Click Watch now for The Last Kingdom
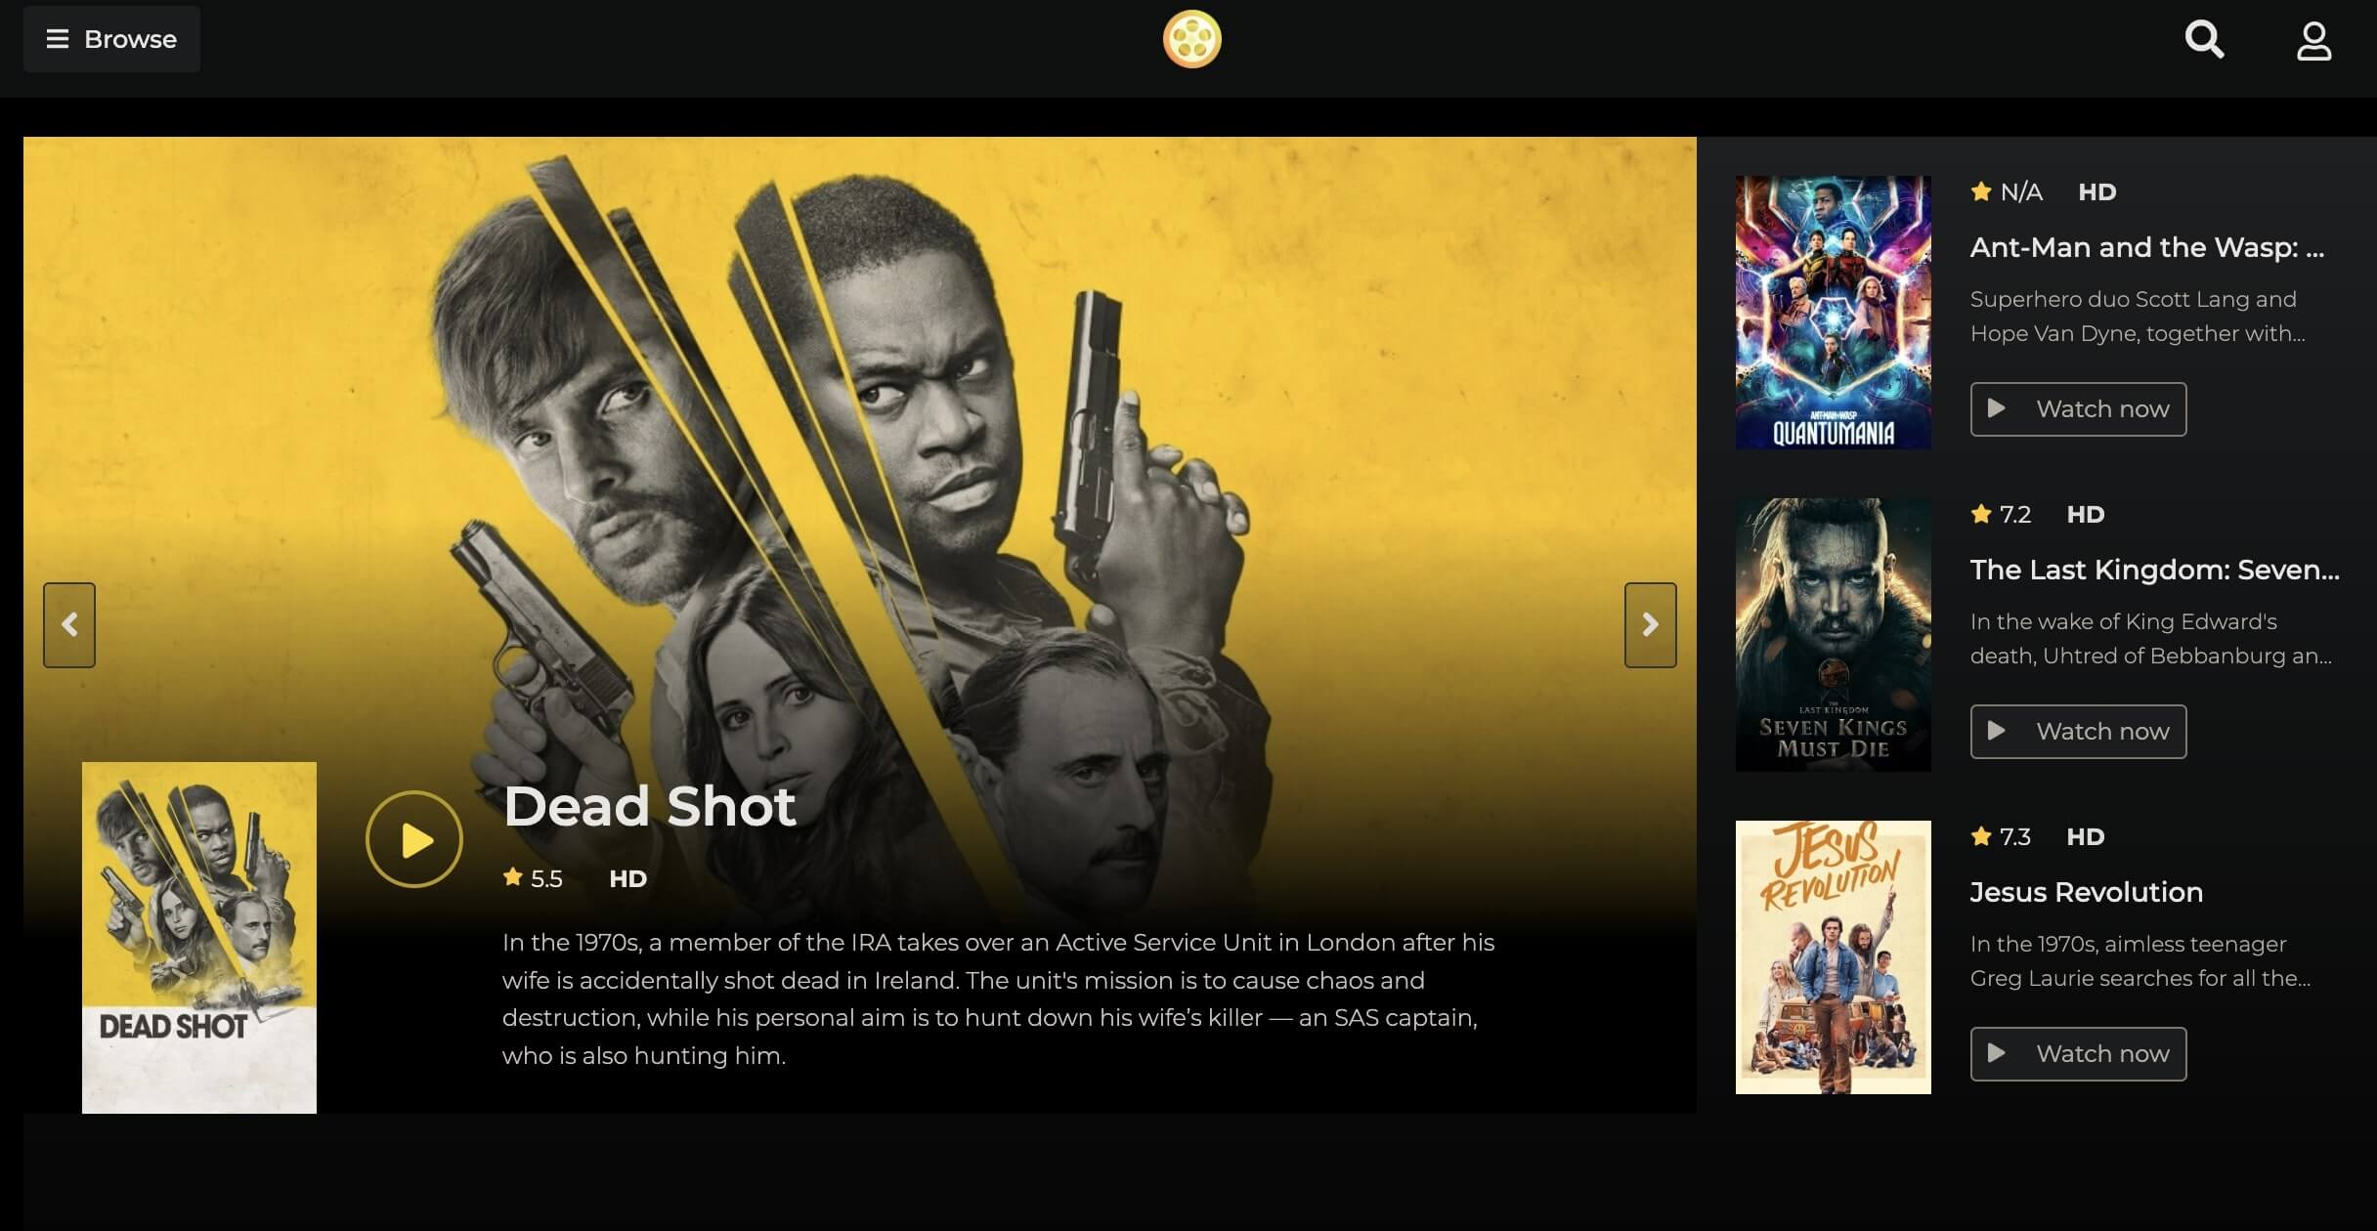2377x1231 pixels. [2078, 732]
